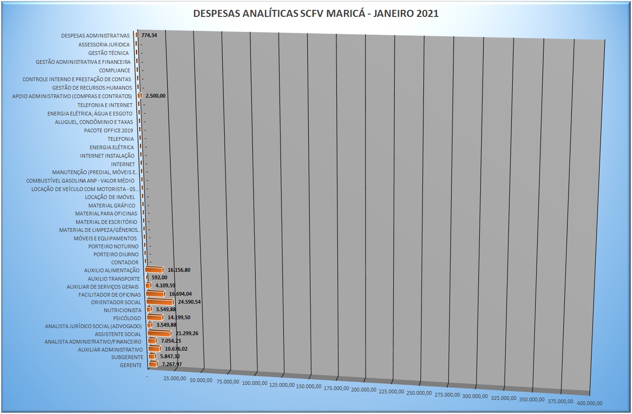Select the PORTEIRO NOTURNO label

point(114,246)
